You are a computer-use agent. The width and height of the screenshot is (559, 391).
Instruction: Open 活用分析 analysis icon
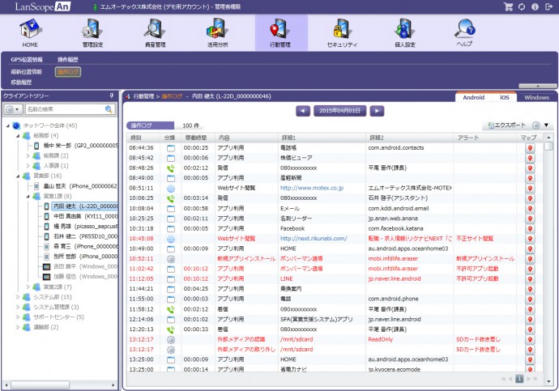[x=217, y=32]
